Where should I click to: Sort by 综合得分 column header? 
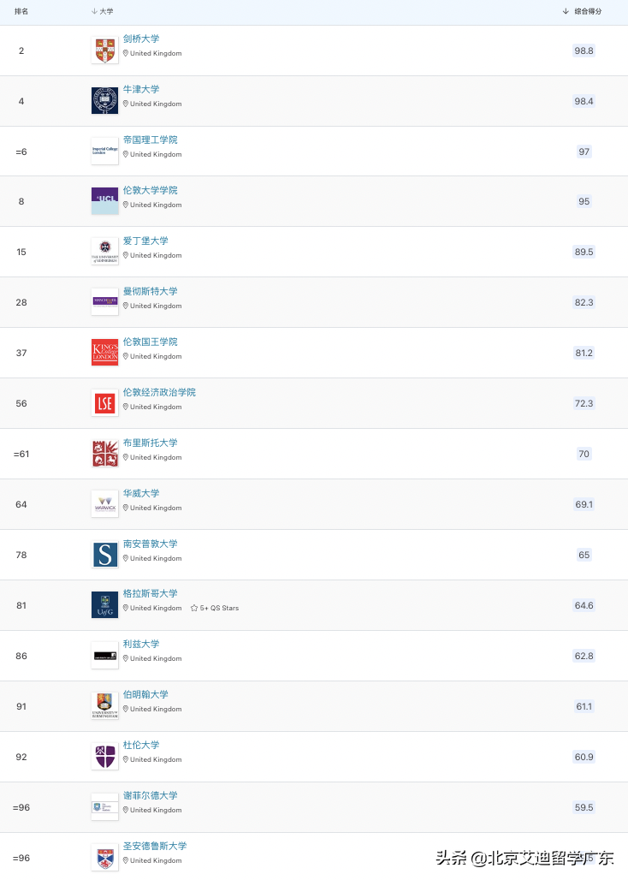582,11
